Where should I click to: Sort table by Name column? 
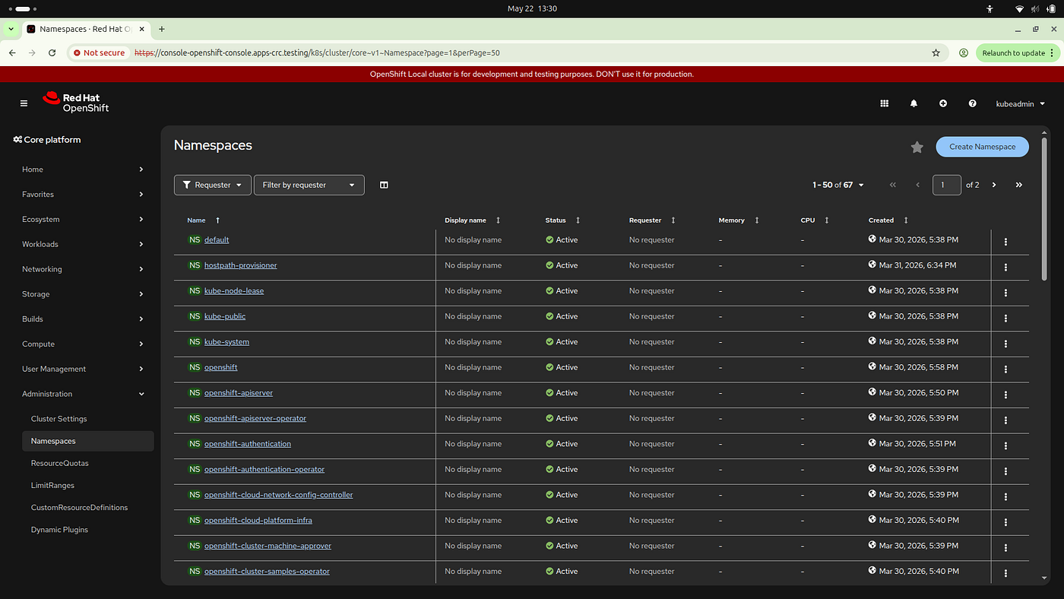[x=204, y=220]
